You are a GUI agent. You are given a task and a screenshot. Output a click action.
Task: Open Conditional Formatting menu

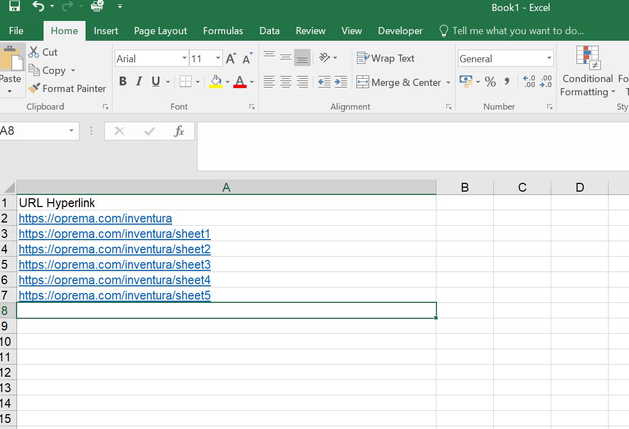(x=588, y=71)
